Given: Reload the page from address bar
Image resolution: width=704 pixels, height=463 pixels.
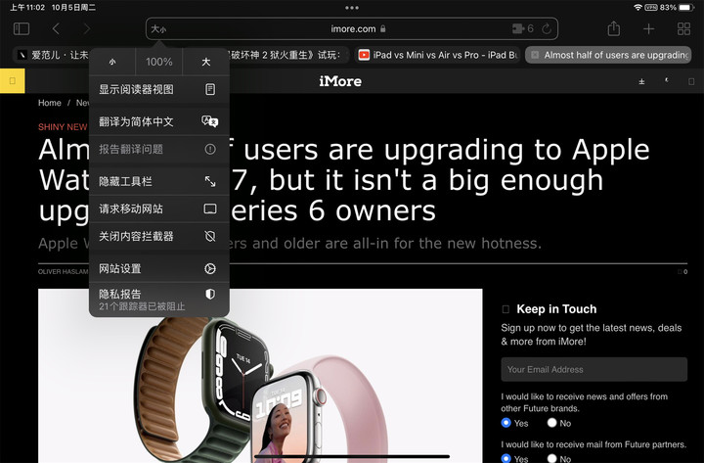Looking at the screenshot, I should point(548,29).
